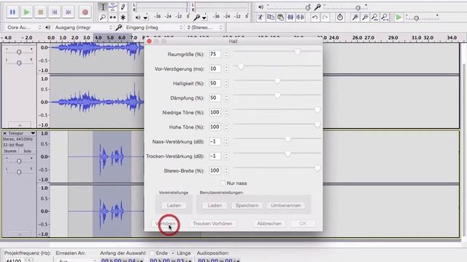Open the 2 (Stereo) channels dropdown
Viewport: 467px width, 262px height.
[204, 28]
